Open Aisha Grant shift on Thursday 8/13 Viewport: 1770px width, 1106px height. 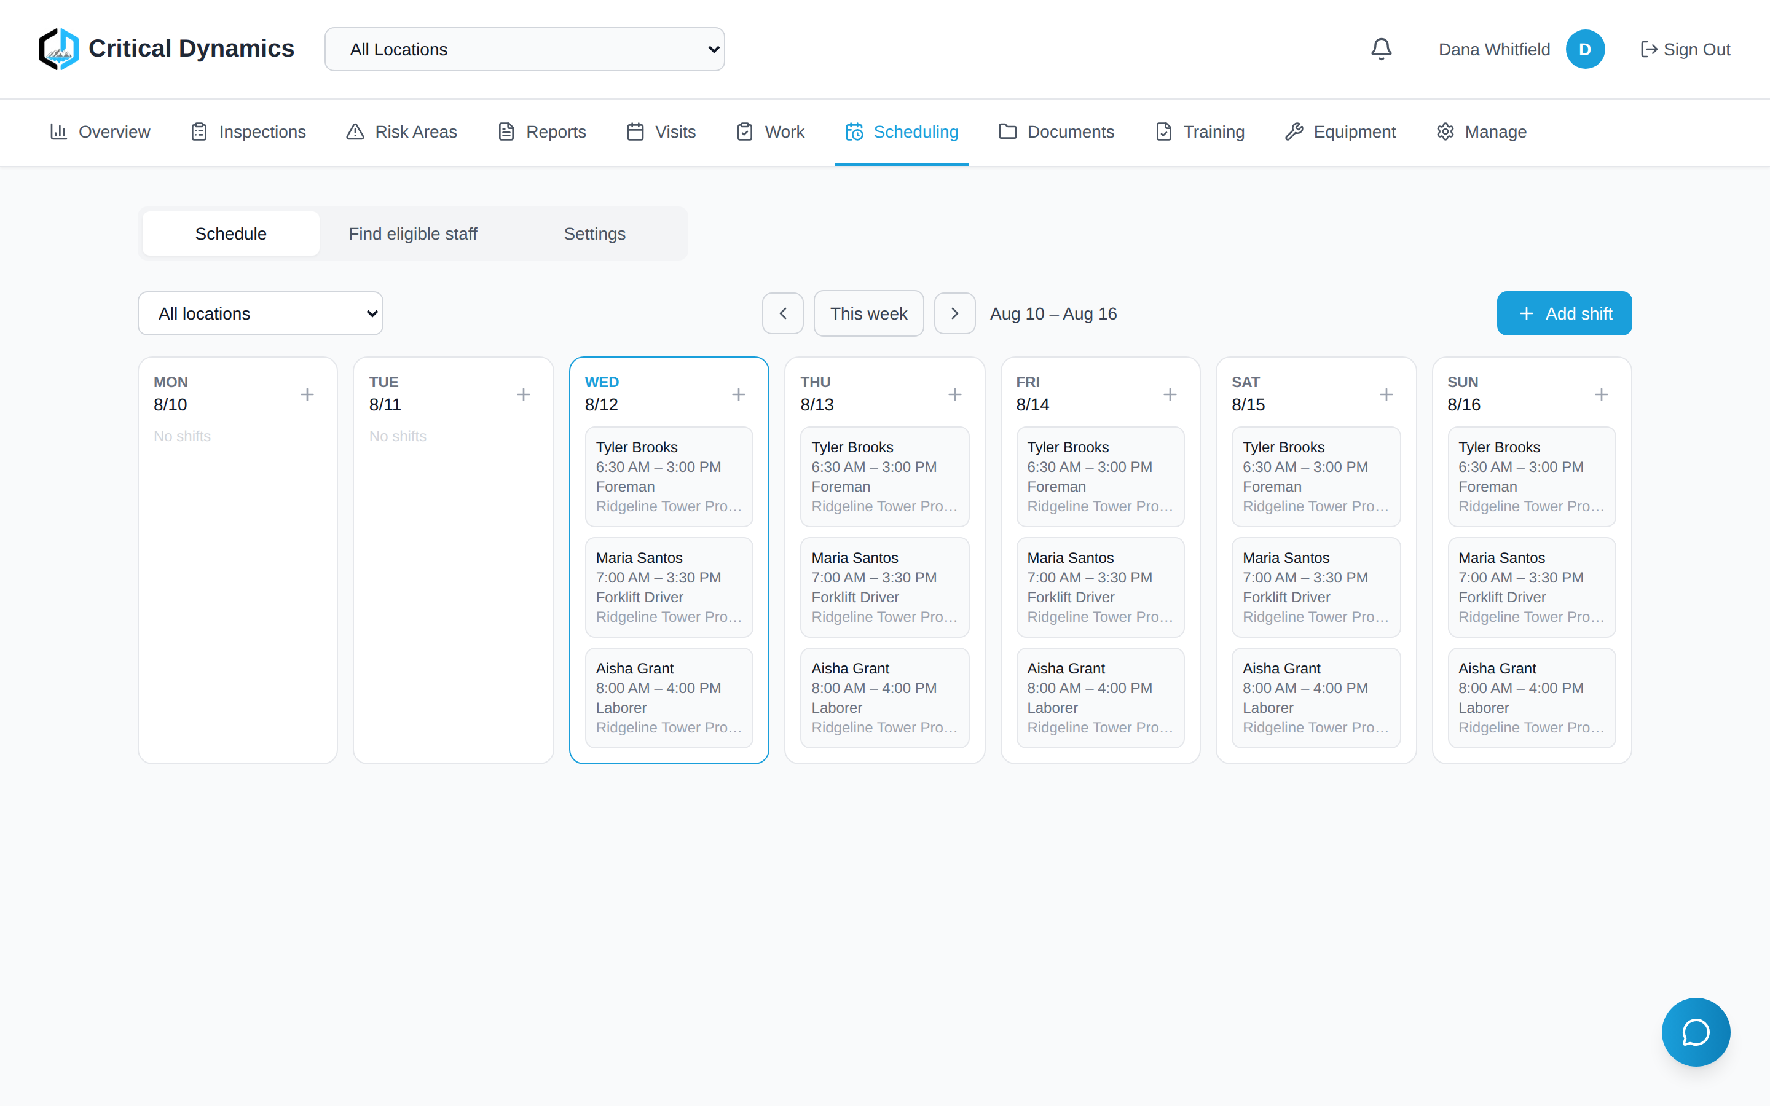[x=884, y=698]
